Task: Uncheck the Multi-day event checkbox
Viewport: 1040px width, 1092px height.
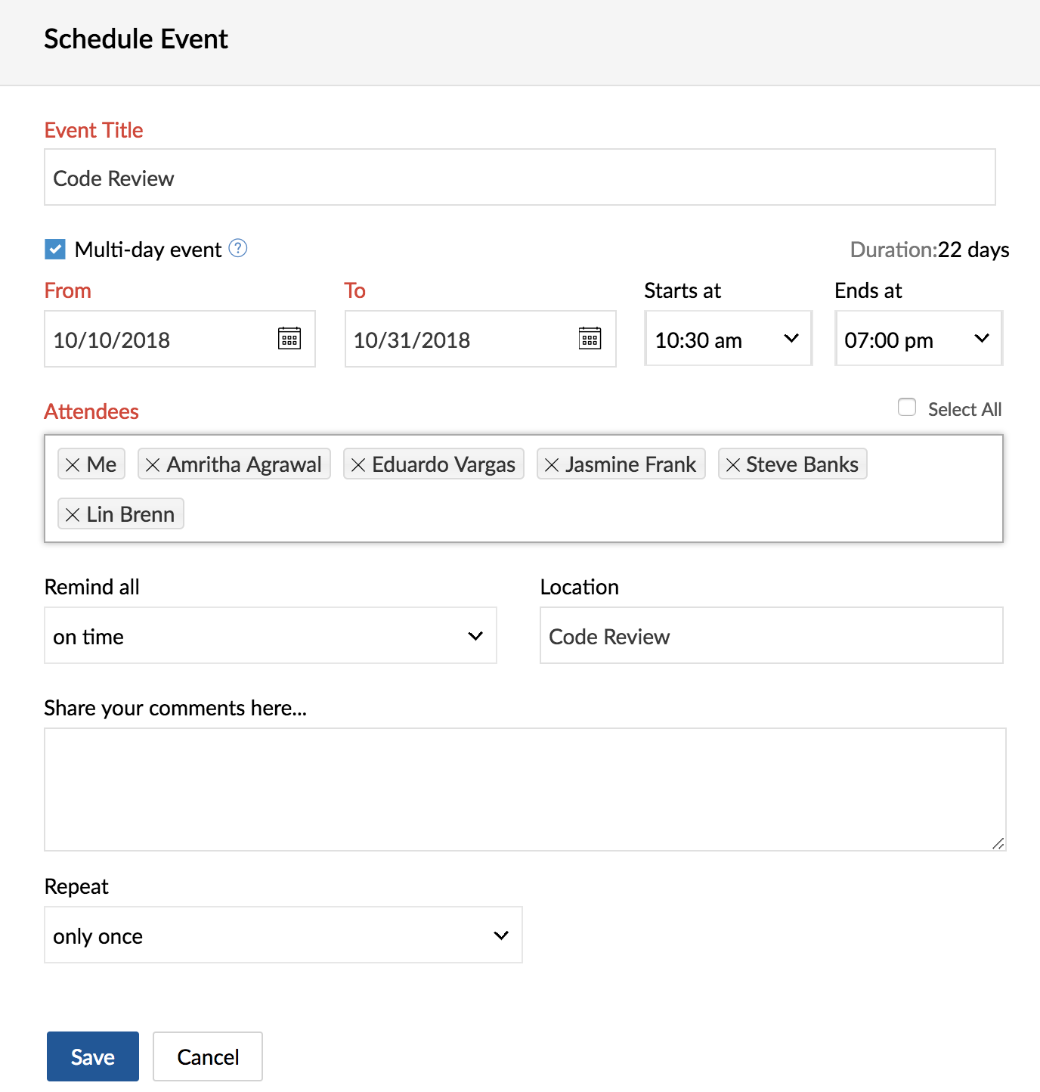Action: click(55, 249)
